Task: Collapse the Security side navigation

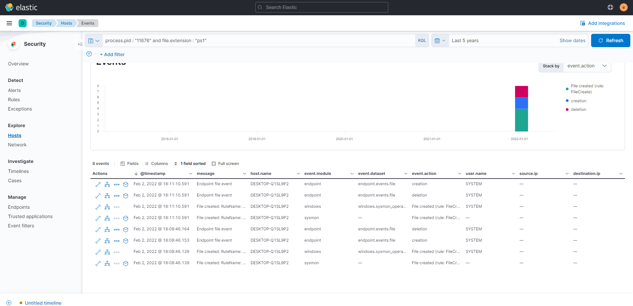Action: pos(80,44)
